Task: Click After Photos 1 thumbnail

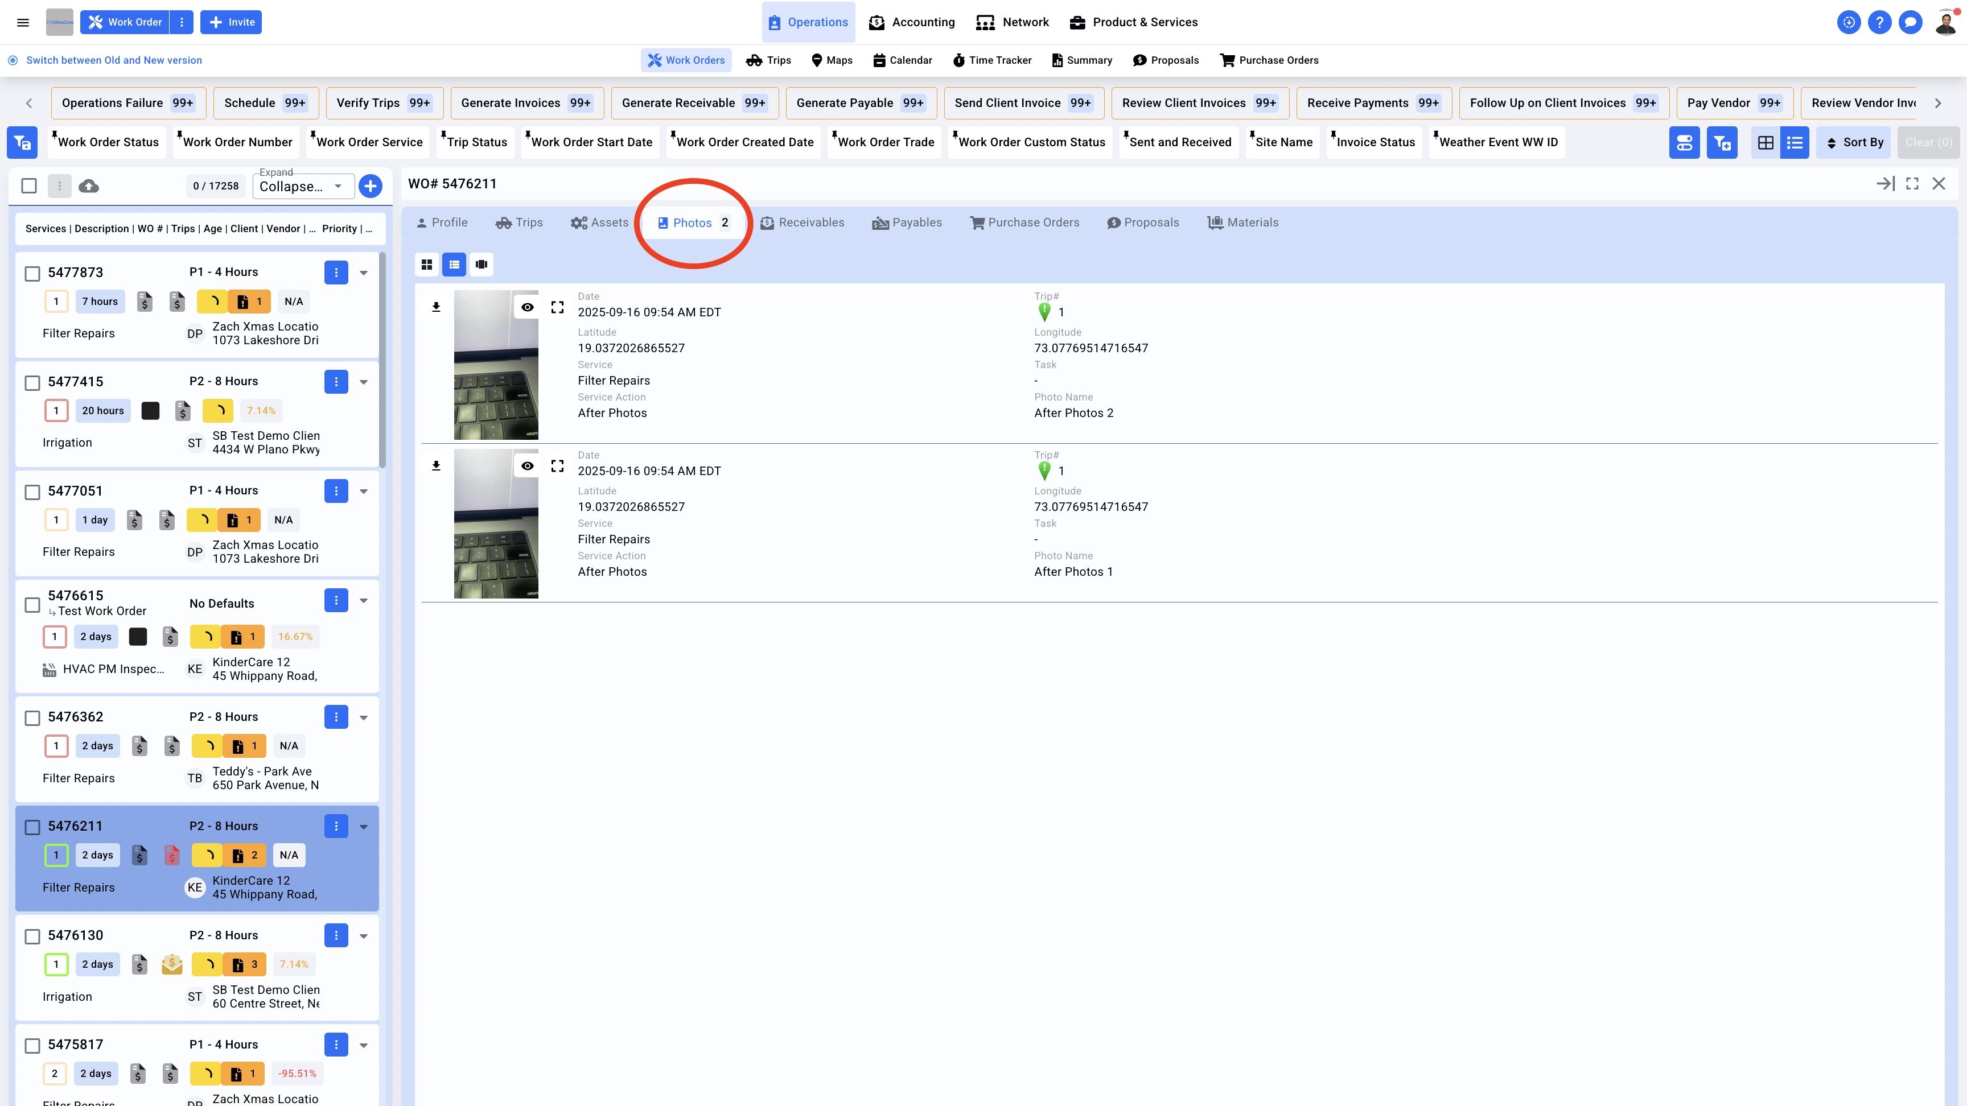Action: (496, 523)
